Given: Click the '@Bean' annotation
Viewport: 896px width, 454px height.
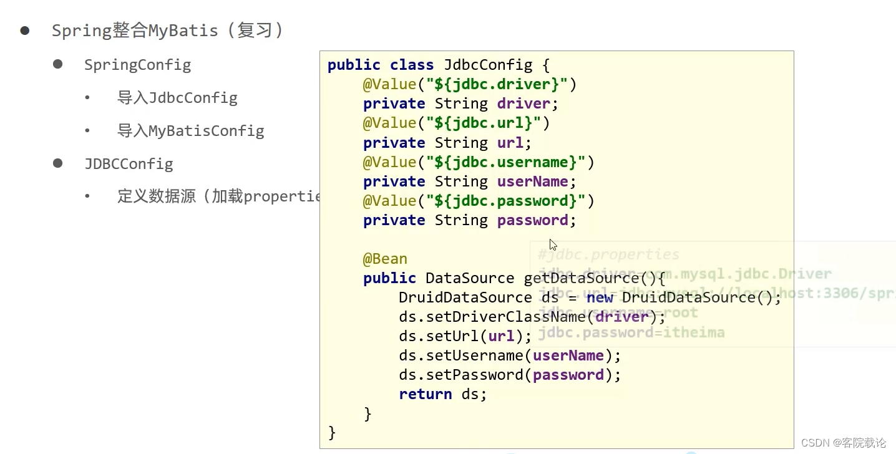Looking at the screenshot, I should 385,259.
